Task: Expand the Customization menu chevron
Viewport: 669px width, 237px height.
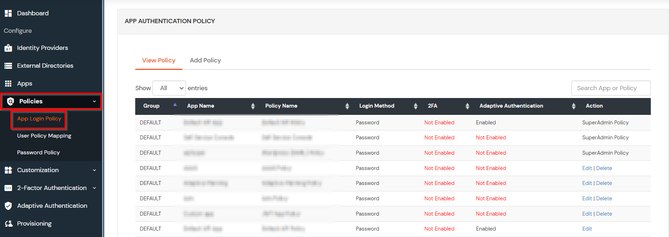Action: coord(94,170)
